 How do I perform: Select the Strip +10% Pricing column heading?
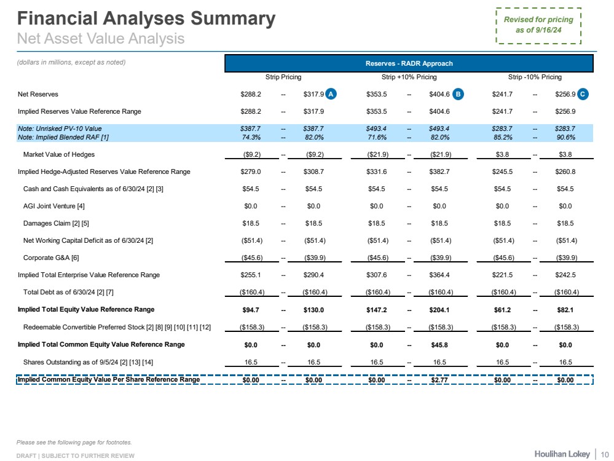tap(404, 77)
